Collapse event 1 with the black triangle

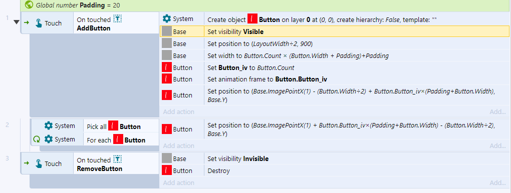point(17,22)
